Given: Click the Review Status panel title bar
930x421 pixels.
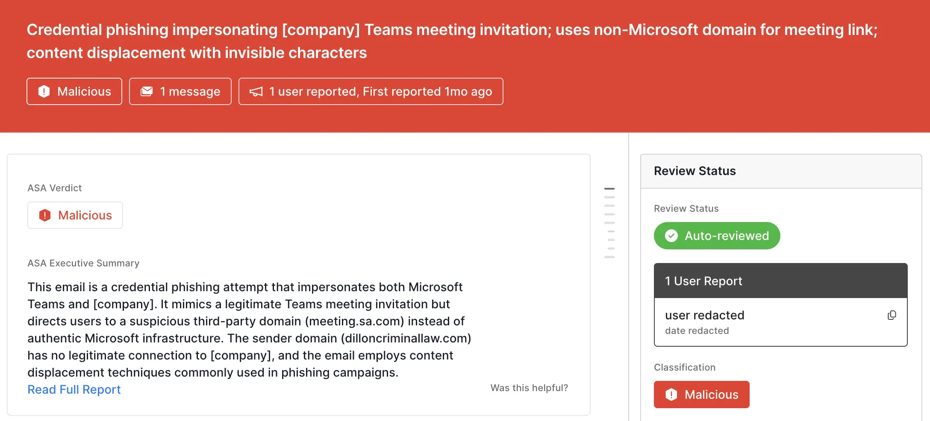Looking at the screenshot, I should coord(780,171).
